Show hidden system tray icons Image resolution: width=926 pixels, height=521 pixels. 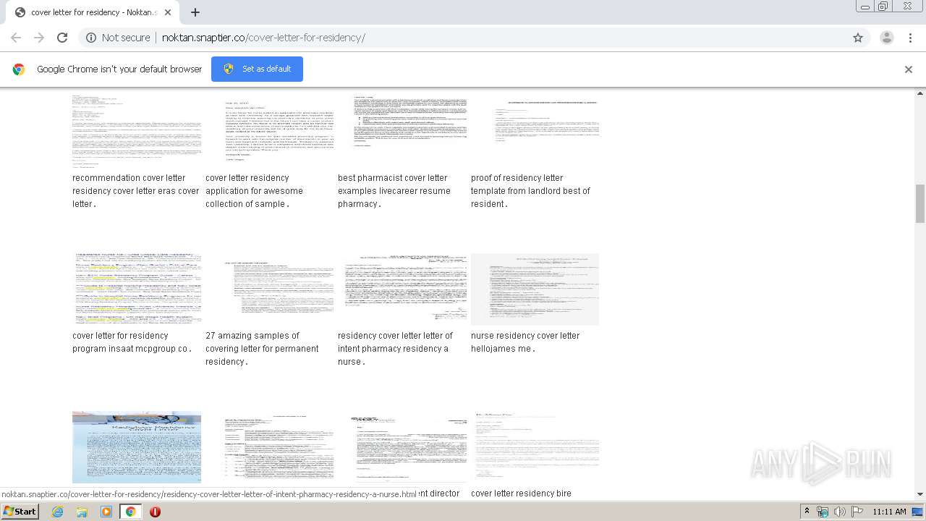[x=807, y=512]
